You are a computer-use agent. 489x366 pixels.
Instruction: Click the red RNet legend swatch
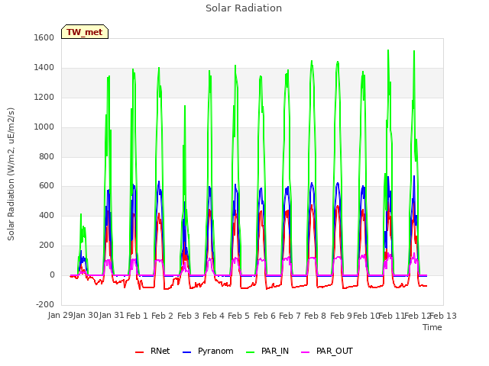(x=139, y=352)
